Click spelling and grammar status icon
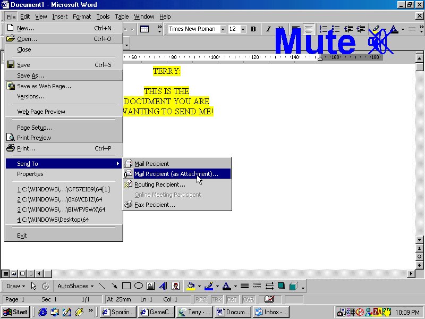Viewport: 425px width, 319px height. tap(269, 299)
